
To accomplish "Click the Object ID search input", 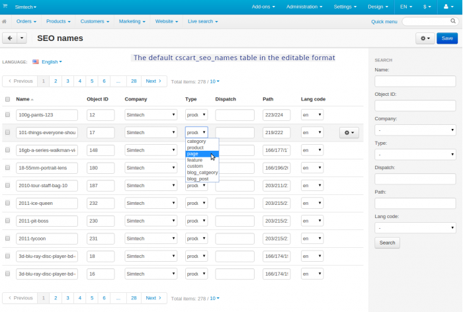I will (415, 106).
